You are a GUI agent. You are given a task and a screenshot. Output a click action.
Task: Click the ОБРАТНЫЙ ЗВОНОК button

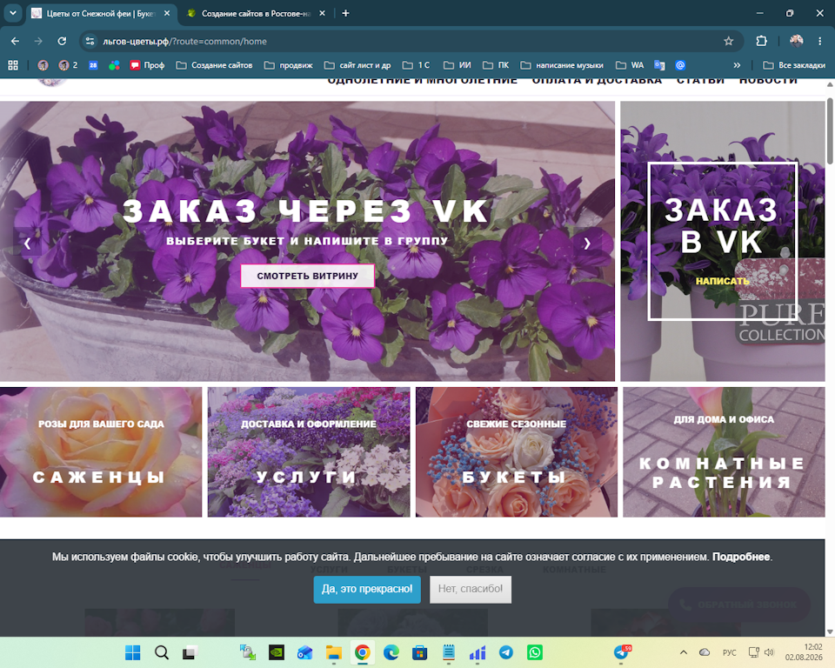pyautogui.click(x=739, y=605)
